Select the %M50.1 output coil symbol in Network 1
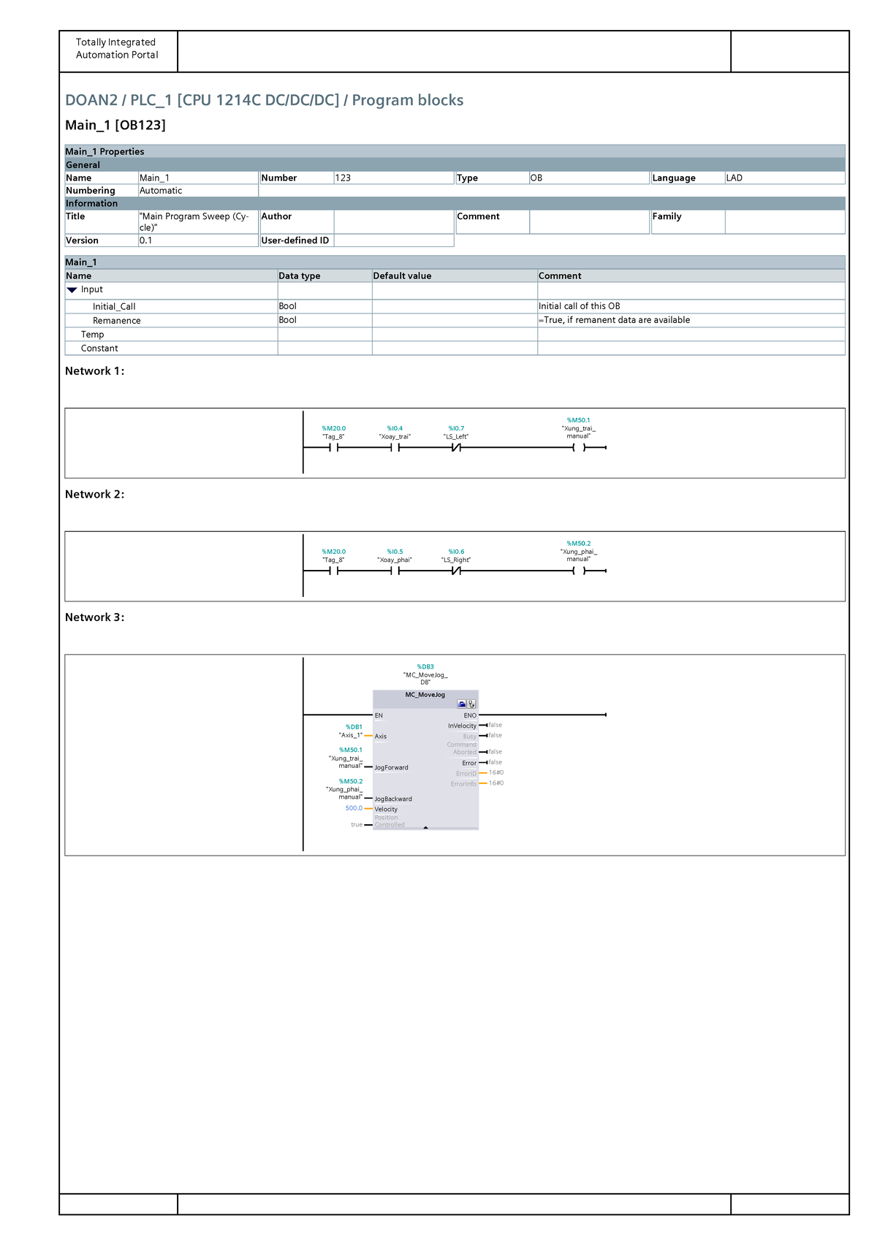Viewport: 877px width, 1240px height. pos(579,447)
